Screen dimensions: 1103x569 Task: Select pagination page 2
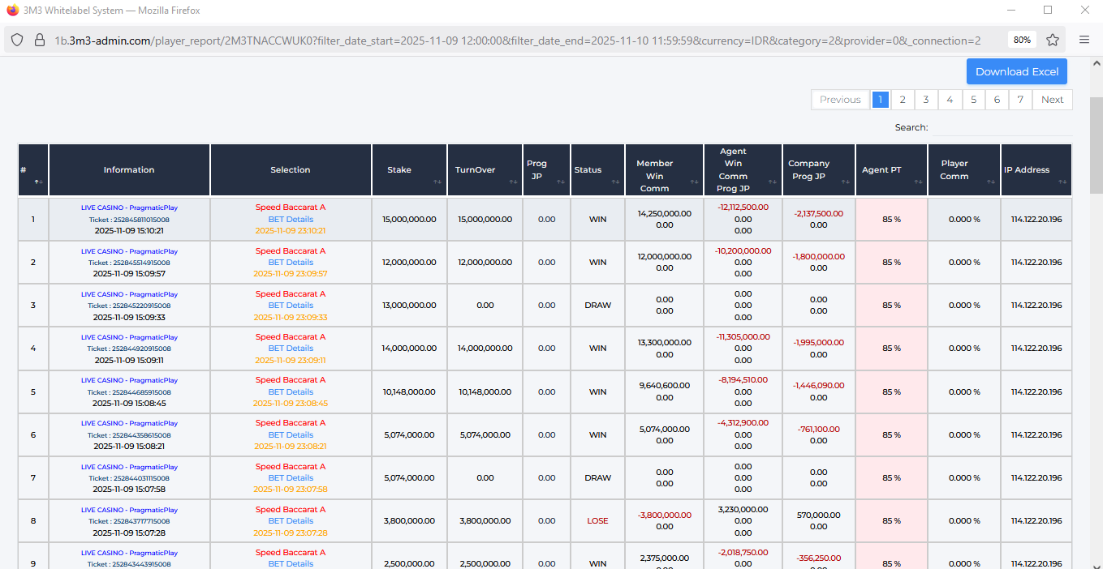click(x=903, y=100)
